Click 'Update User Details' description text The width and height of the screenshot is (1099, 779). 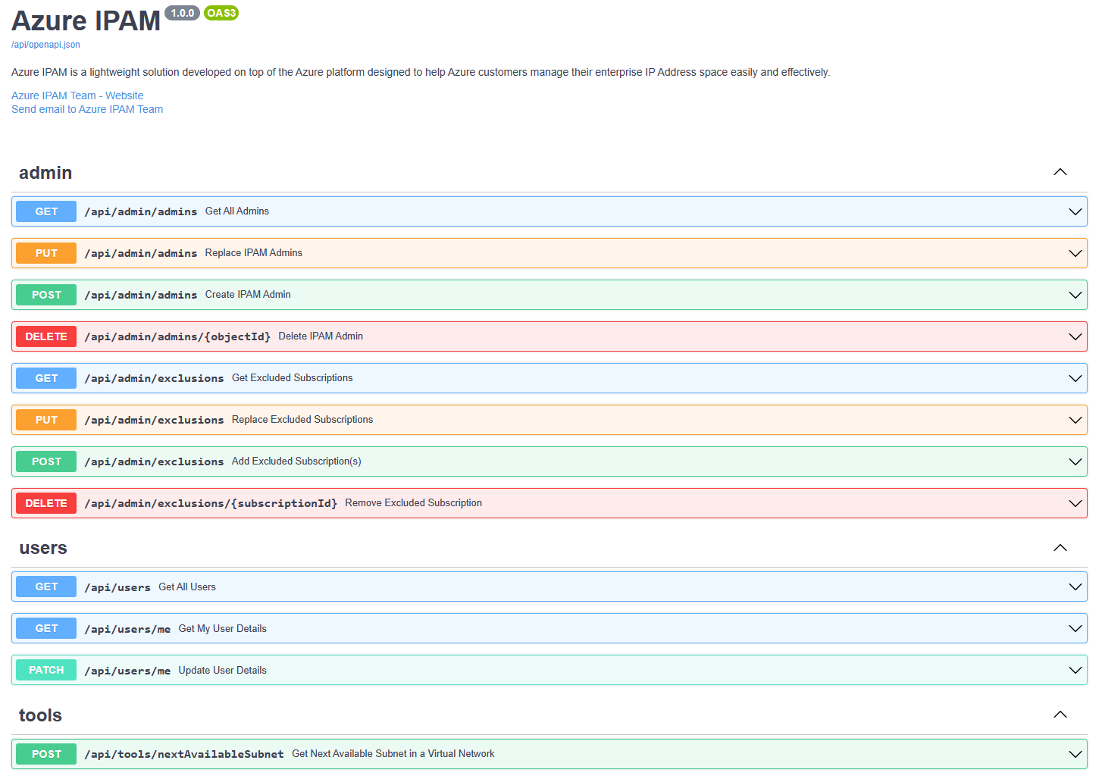point(223,671)
